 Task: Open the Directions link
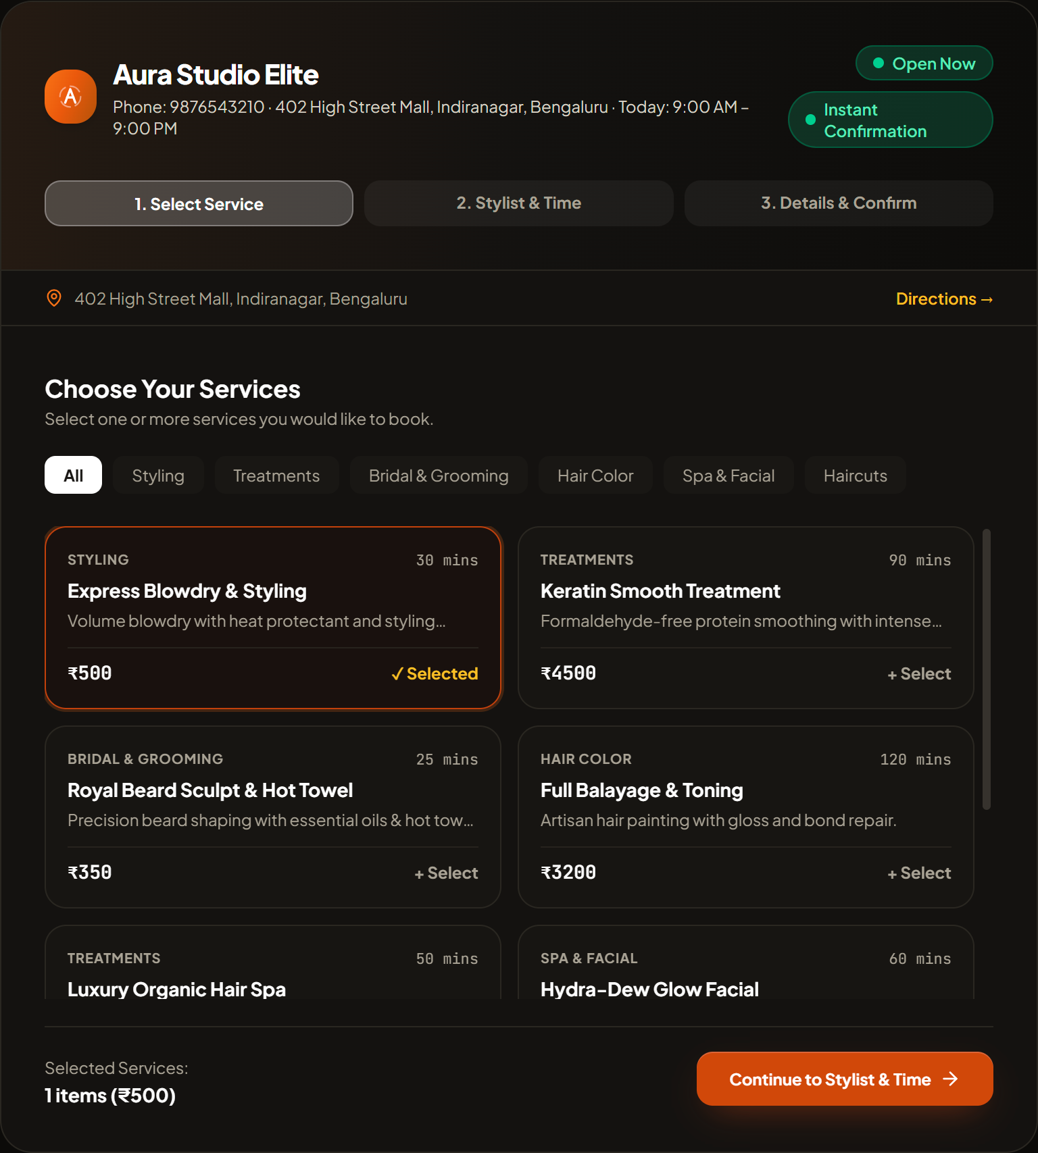944,299
